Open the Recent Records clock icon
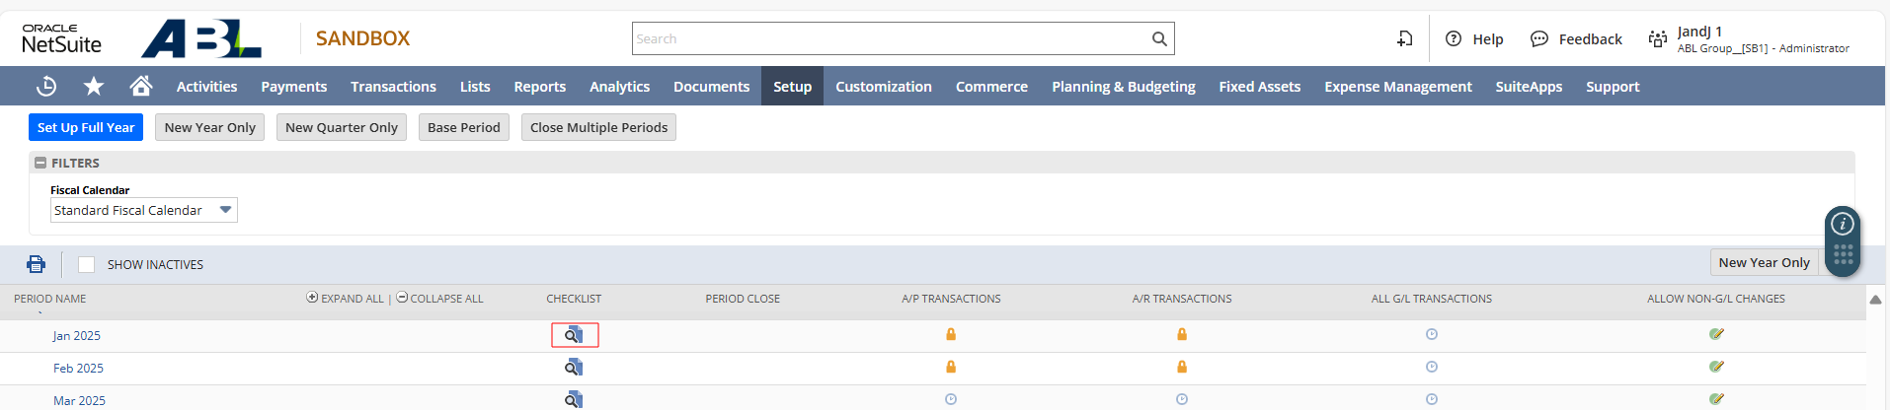Viewport: 1890px width, 410px height. pos(46,87)
